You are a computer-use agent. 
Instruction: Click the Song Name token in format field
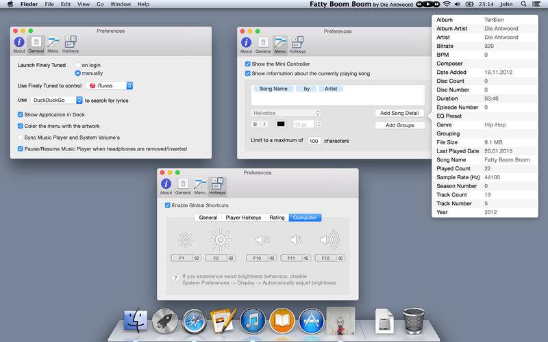coord(273,89)
